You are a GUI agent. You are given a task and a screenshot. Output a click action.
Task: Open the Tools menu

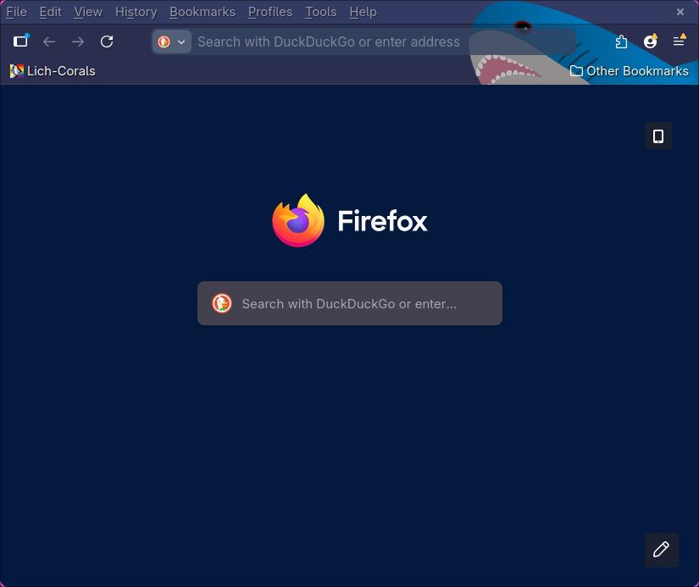point(320,12)
